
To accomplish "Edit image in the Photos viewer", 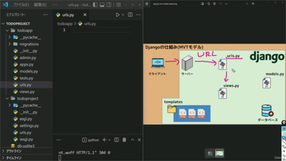I will tap(202, 4).
